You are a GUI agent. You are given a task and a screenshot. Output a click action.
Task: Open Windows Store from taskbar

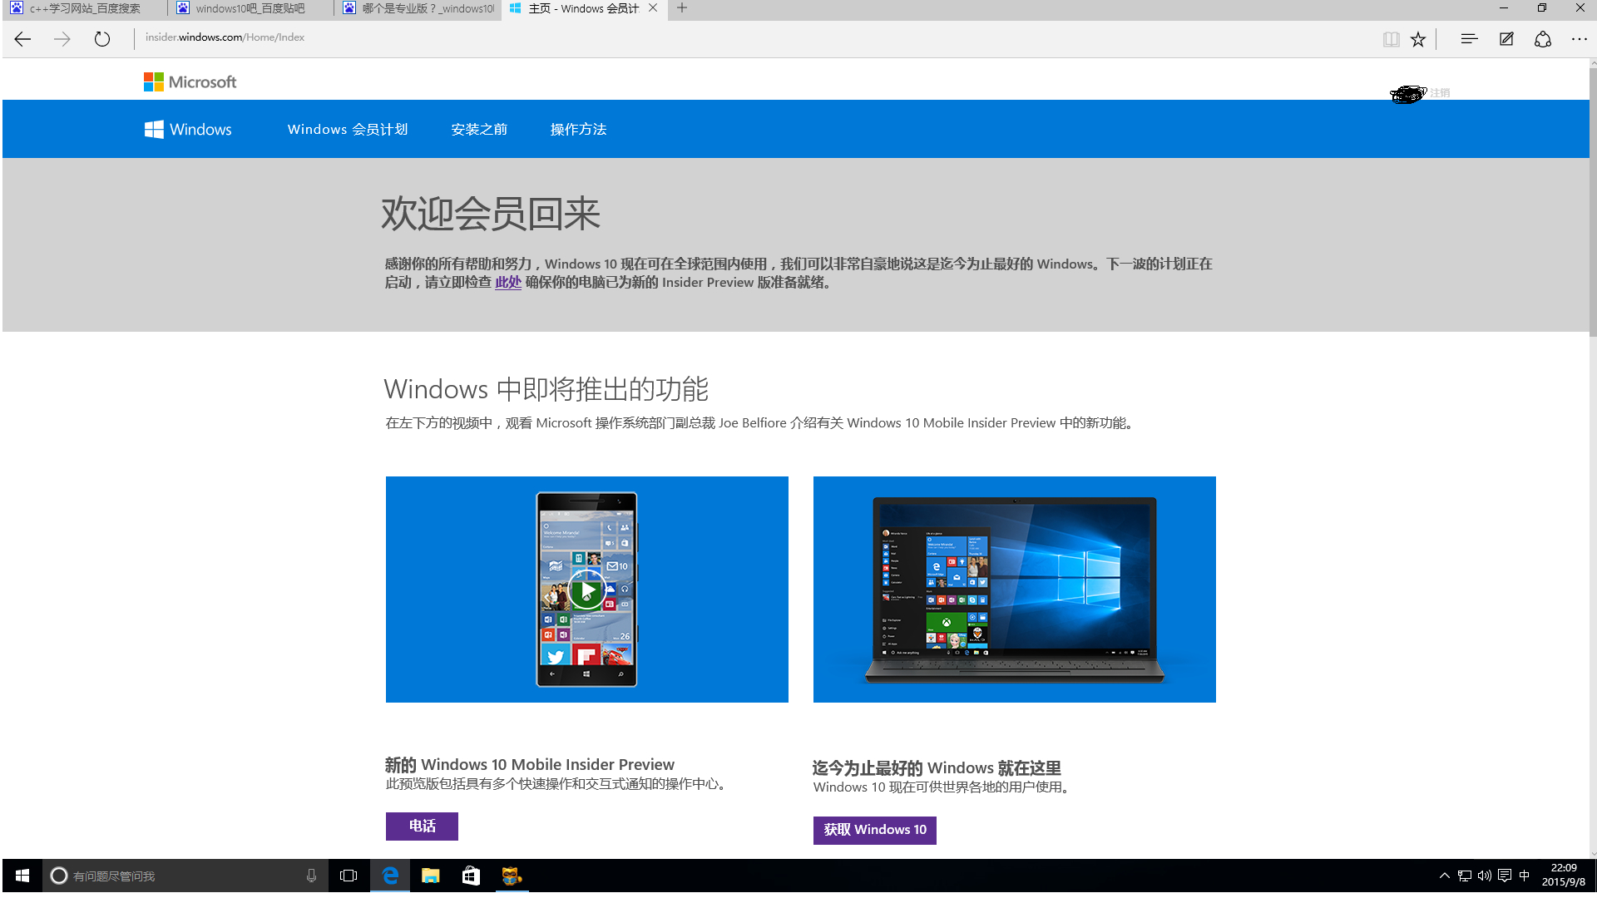(471, 876)
